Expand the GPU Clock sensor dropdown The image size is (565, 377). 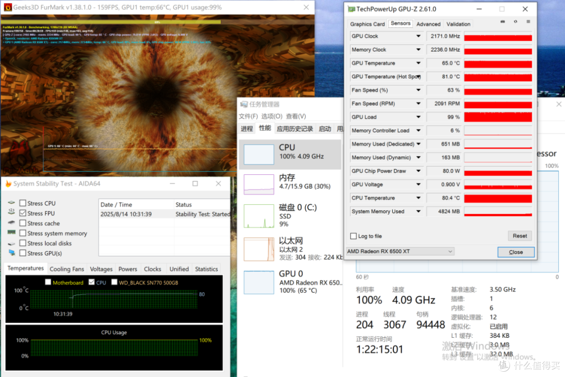419,36
